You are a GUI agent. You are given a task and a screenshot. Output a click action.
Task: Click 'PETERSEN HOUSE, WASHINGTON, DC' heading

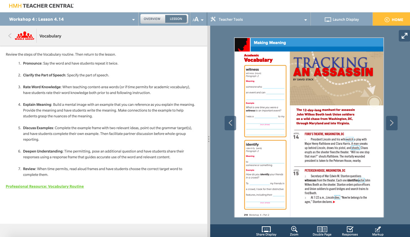tap(325, 171)
